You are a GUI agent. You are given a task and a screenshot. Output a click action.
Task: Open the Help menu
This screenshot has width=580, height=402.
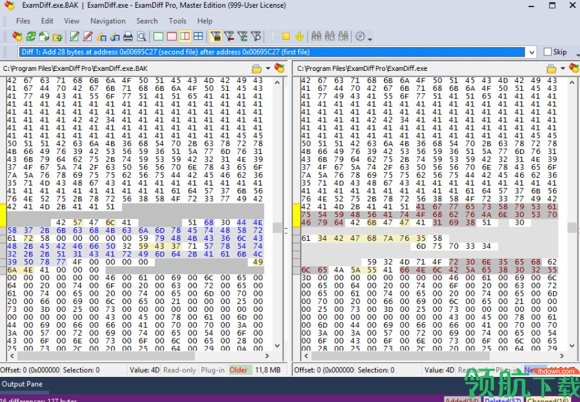(x=205, y=21)
